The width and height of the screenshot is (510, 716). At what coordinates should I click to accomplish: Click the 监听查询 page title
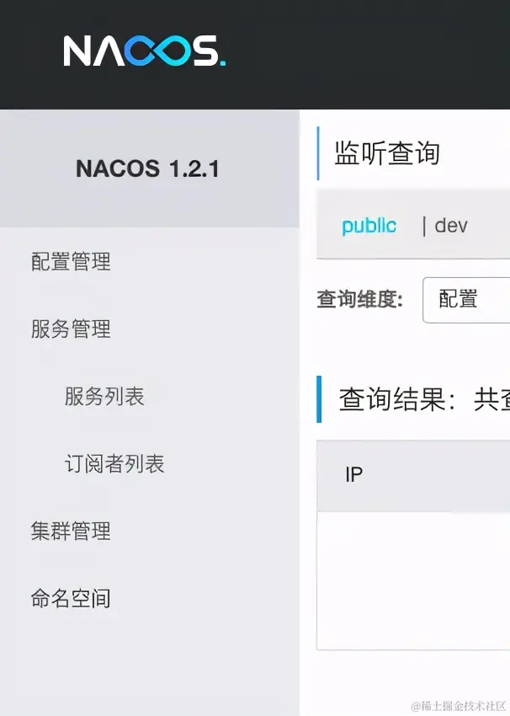click(387, 153)
